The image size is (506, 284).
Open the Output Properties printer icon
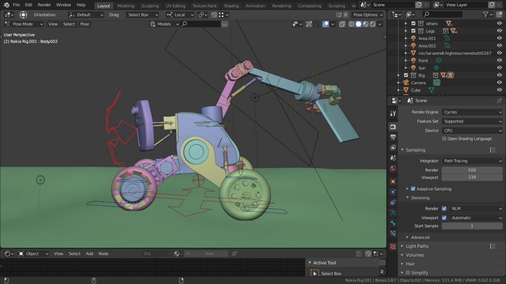pos(393,137)
